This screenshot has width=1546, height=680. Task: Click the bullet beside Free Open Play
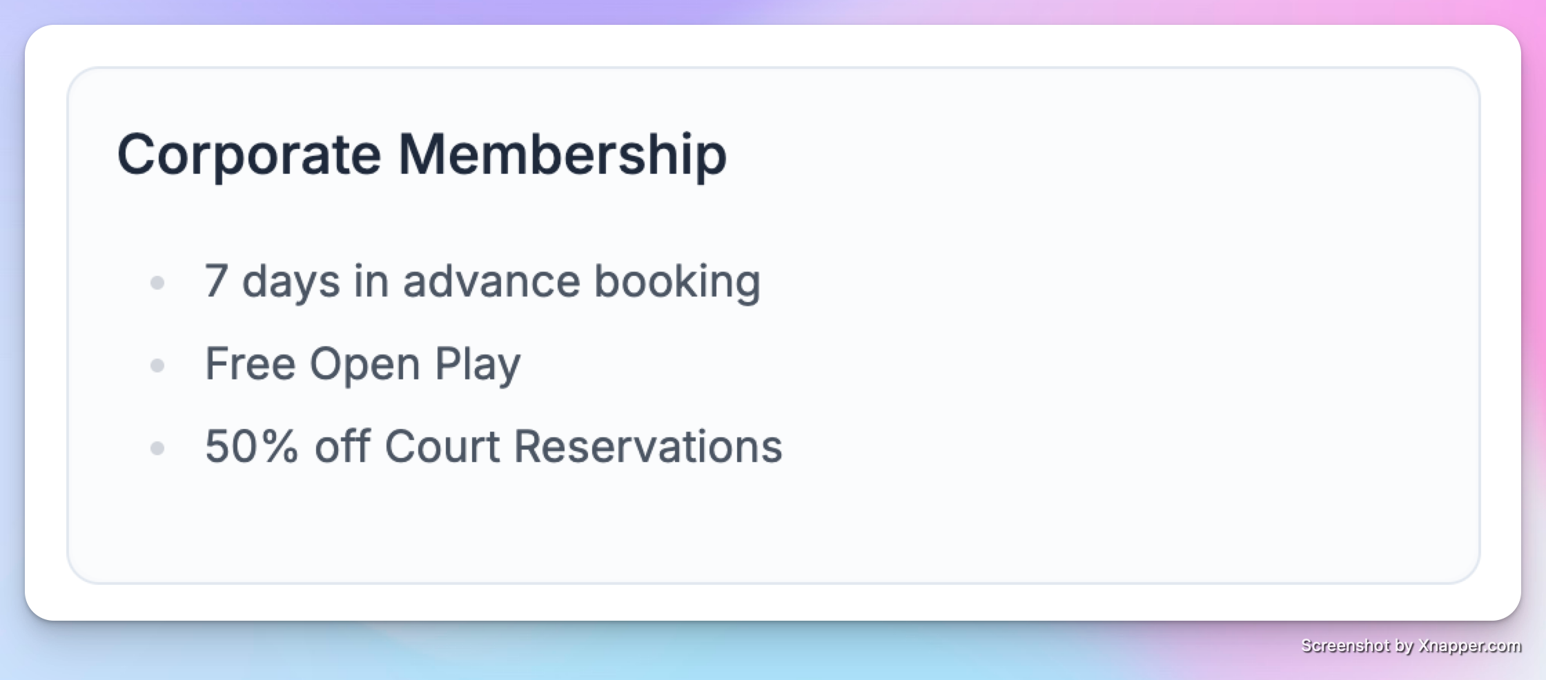click(157, 366)
